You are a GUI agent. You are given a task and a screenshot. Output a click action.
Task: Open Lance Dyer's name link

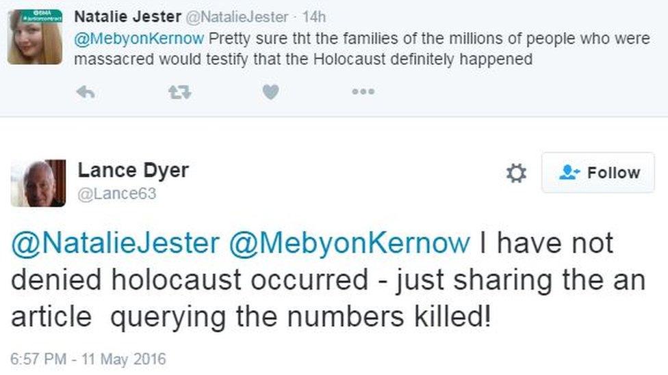[x=133, y=170]
